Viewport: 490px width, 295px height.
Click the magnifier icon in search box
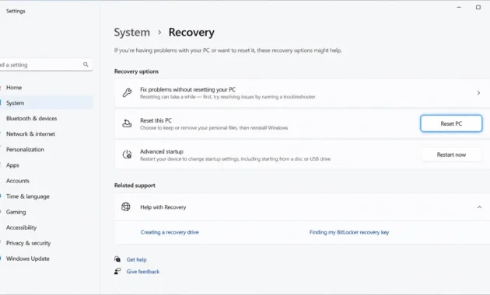click(x=86, y=64)
